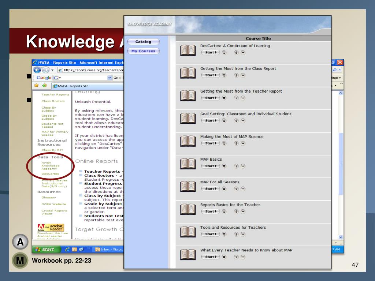375x281 pixels.
Task: Open Teacher Reports in Reports Site sidebar
Action: pyautogui.click(x=55, y=95)
